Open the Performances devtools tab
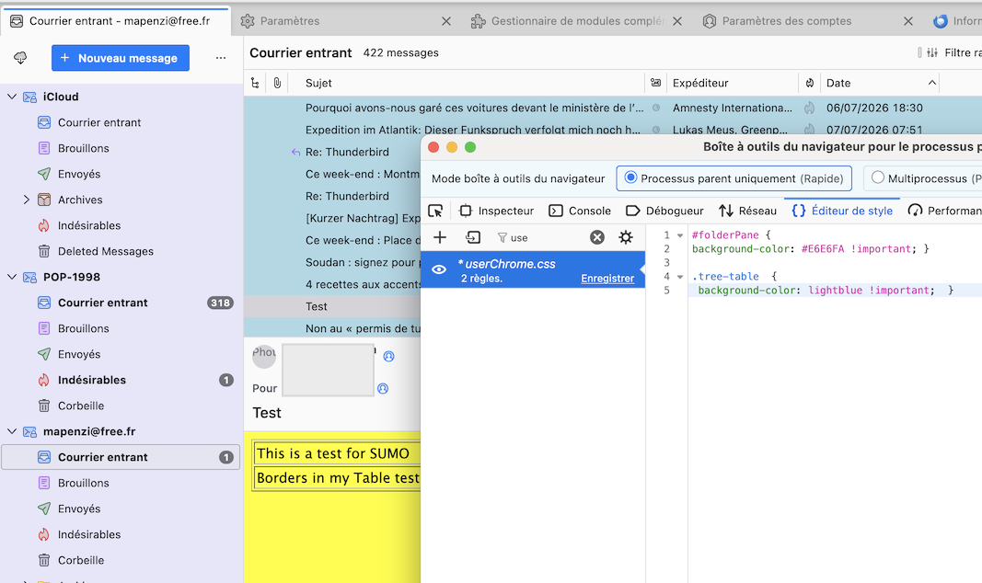 pos(944,211)
